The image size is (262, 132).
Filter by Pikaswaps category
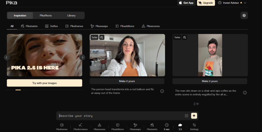(99, 26)
